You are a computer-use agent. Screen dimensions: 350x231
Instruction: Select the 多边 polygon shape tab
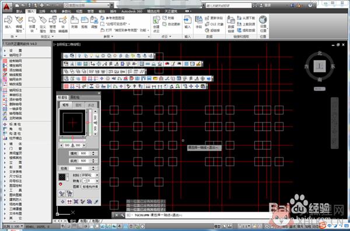[91, 105]
